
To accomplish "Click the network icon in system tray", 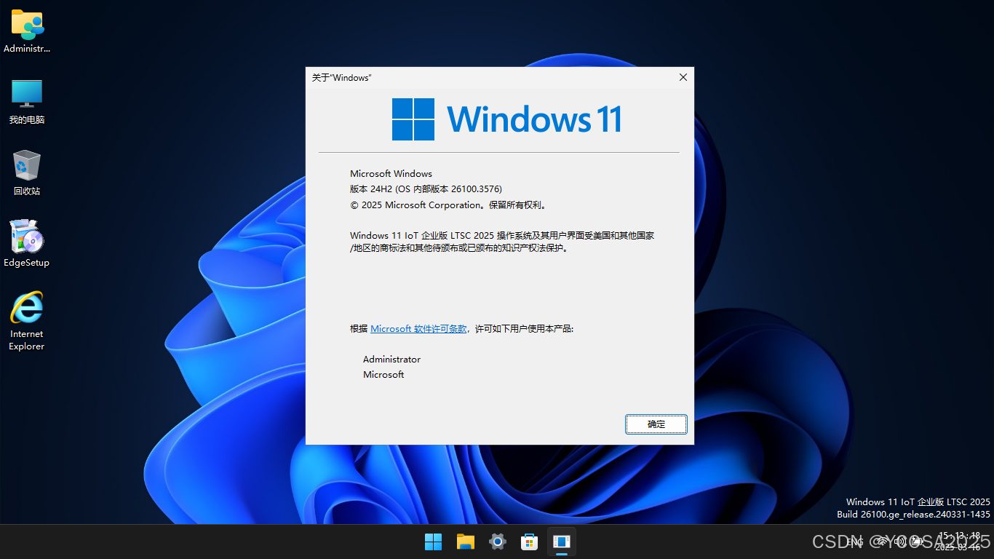I will coord(883,542).
